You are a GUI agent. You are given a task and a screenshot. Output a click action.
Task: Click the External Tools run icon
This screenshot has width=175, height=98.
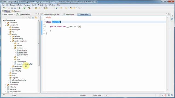coord(29,8)
